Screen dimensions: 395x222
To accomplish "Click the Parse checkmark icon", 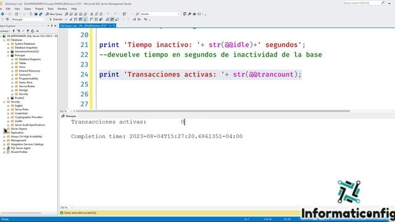I will click(x=71, y=19).
